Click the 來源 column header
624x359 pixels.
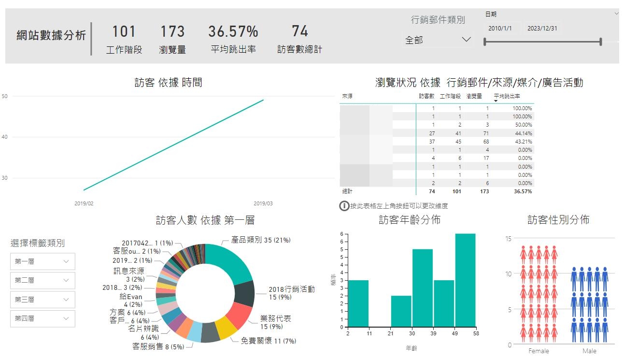pyautogui.click(x=347, y=96)
